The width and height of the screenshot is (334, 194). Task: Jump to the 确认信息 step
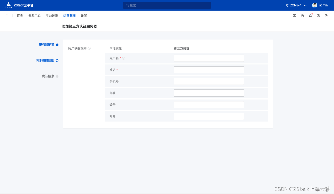[49, 76]
